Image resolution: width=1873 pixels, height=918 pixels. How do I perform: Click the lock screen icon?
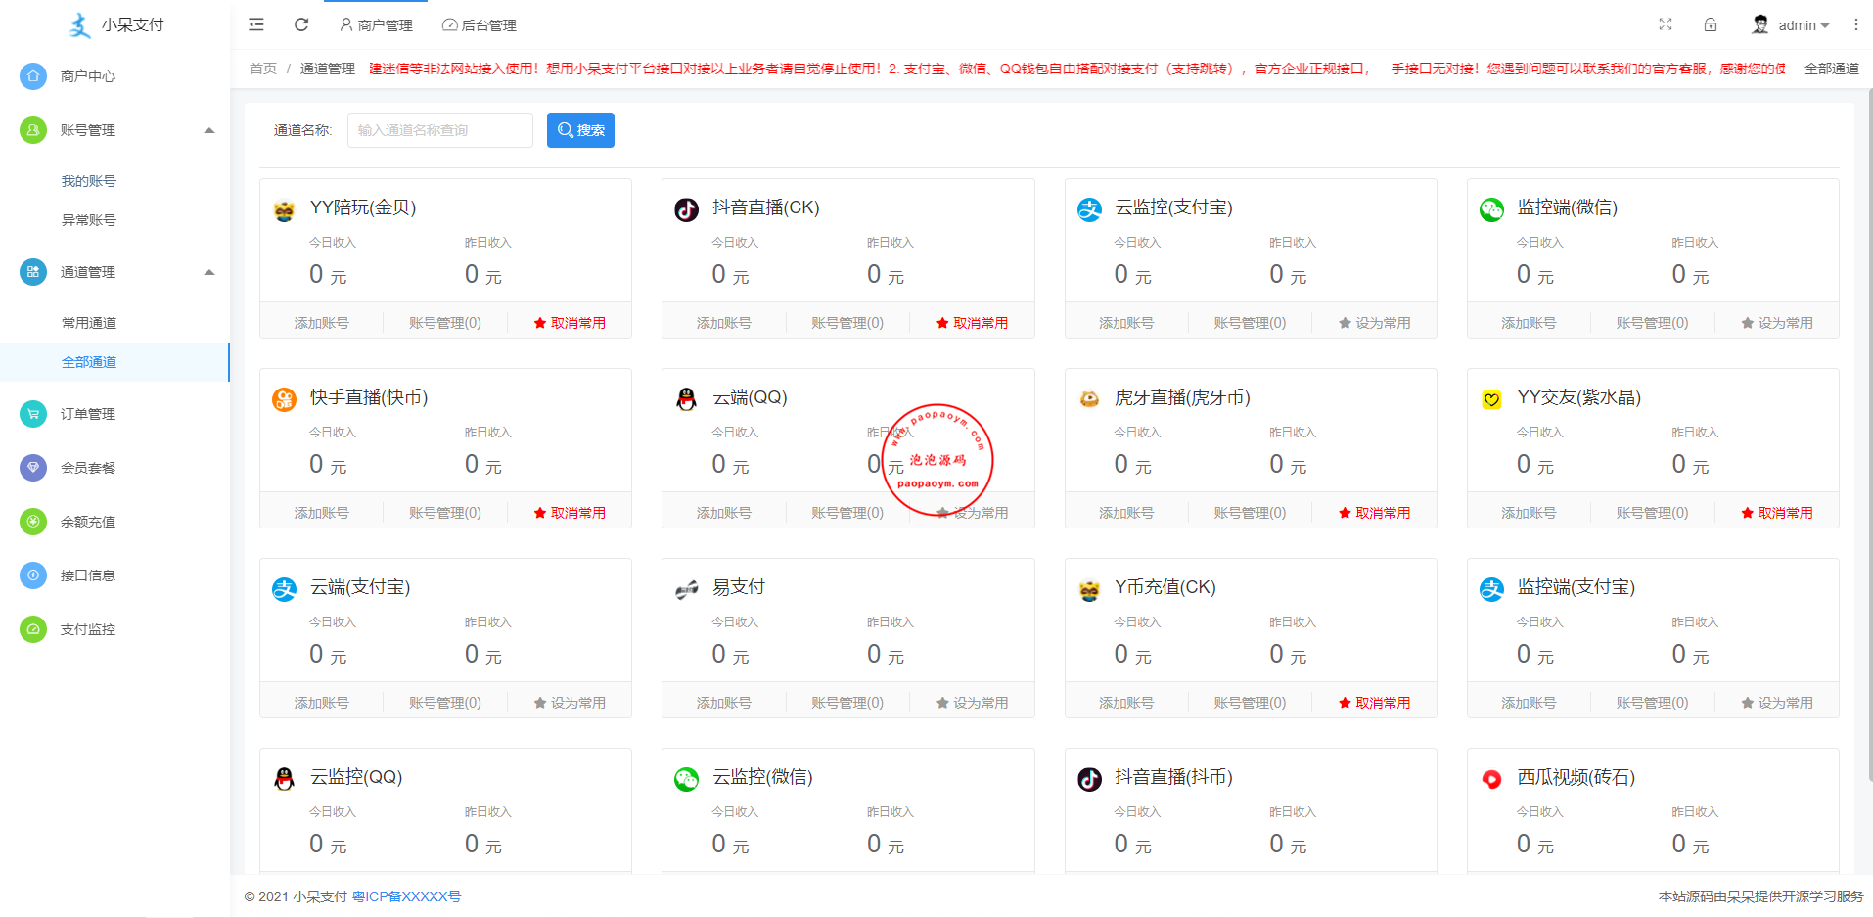(1711, 24)
